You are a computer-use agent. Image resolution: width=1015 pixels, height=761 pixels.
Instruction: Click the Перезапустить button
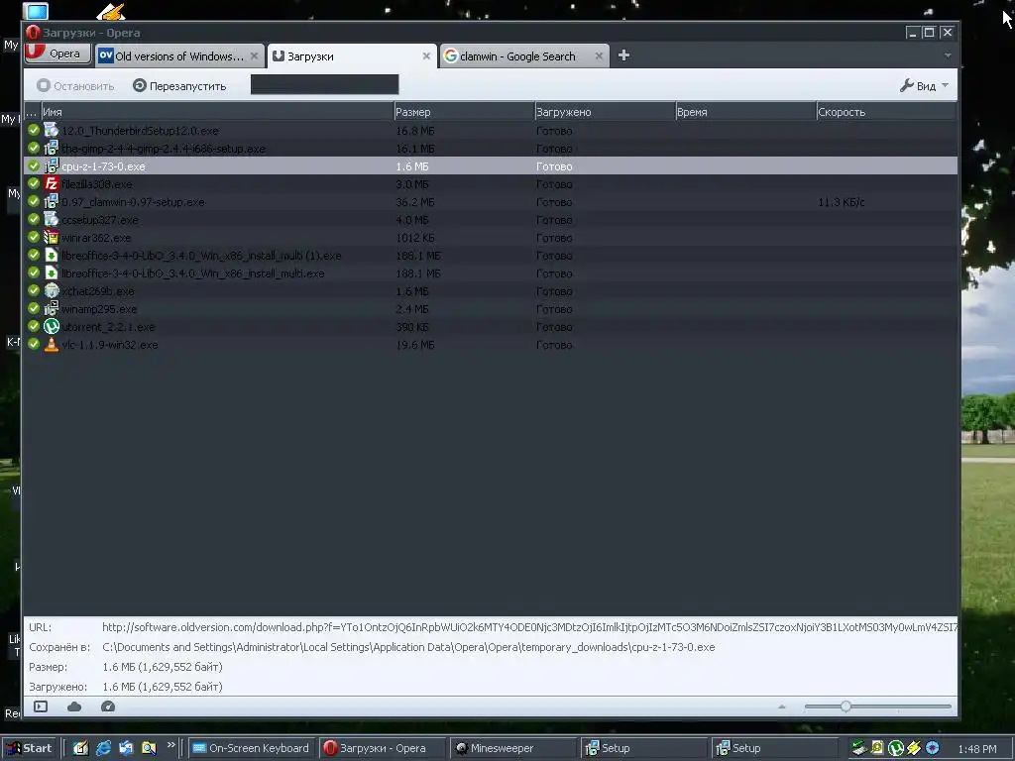[x=179, y=86]
